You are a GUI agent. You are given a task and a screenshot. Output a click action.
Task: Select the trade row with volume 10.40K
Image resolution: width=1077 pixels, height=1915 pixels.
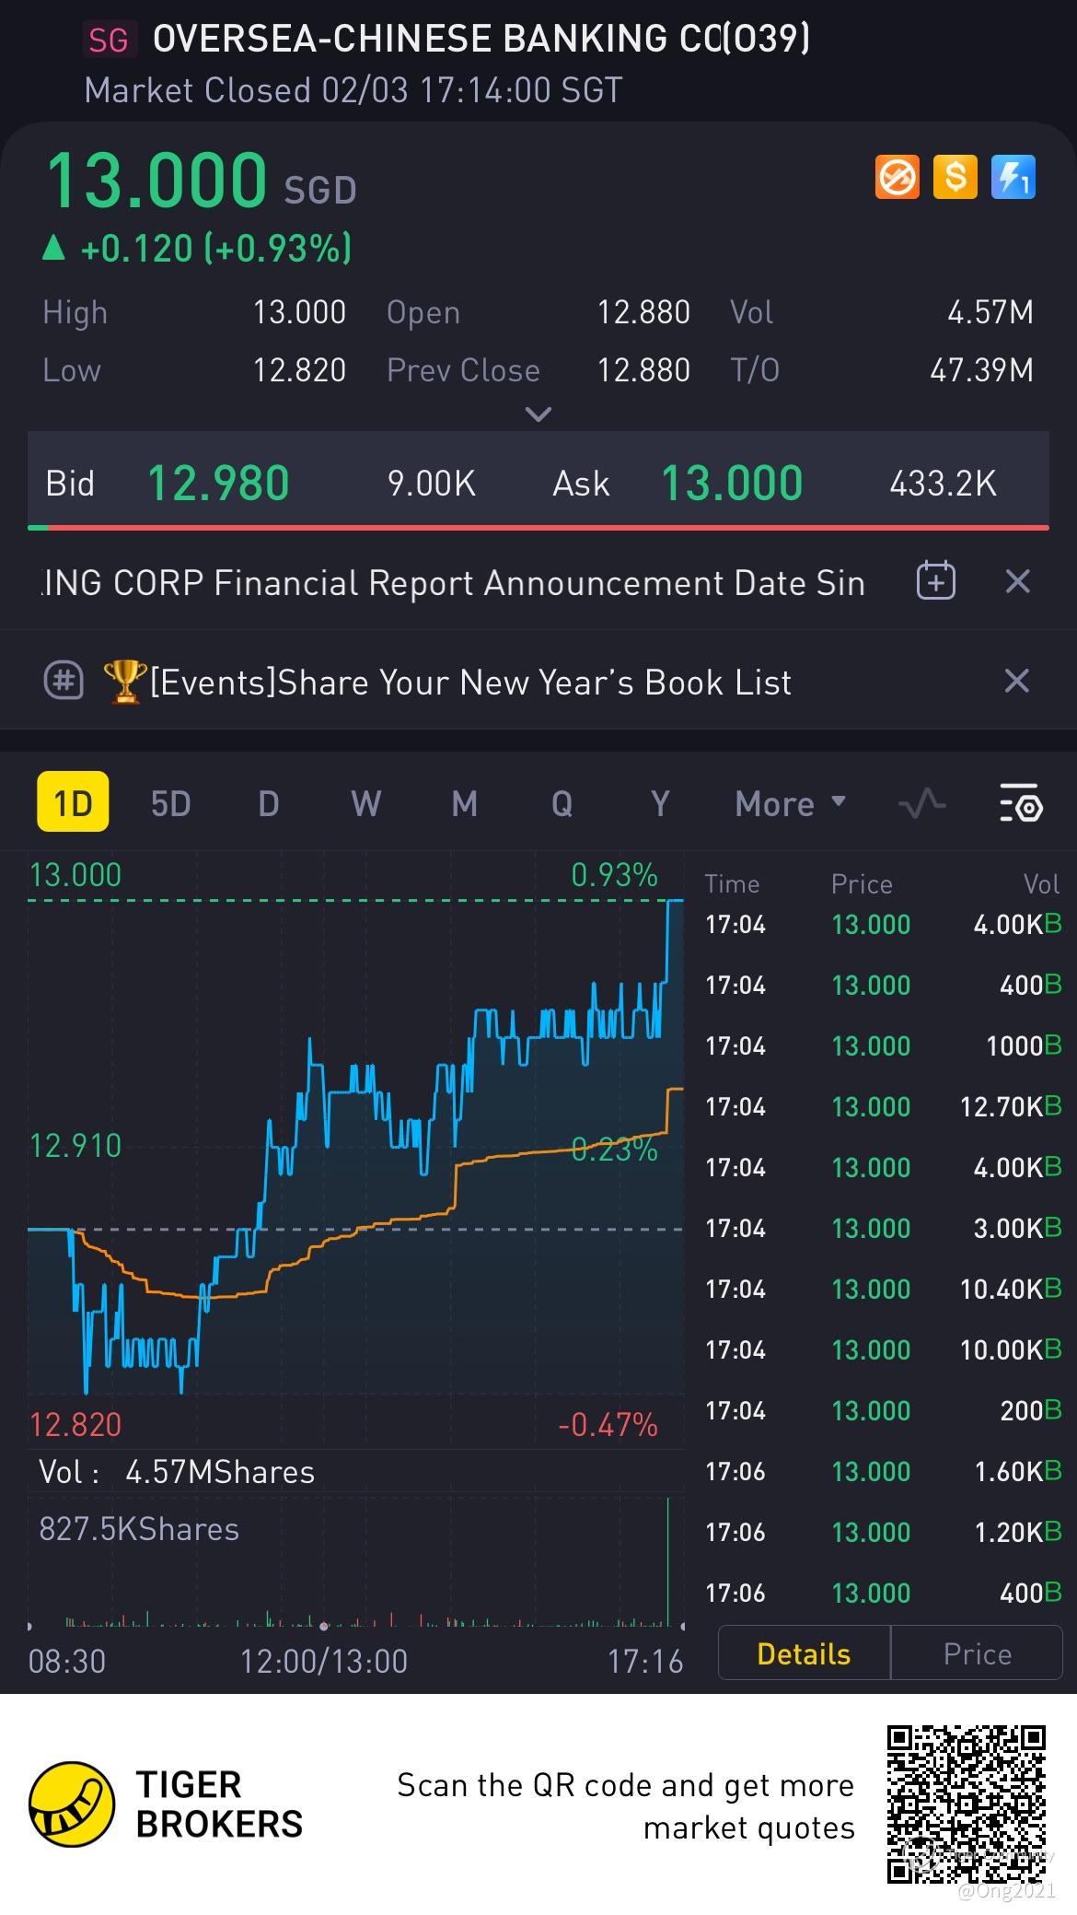pyautogui.click(x=884, y=1289)
